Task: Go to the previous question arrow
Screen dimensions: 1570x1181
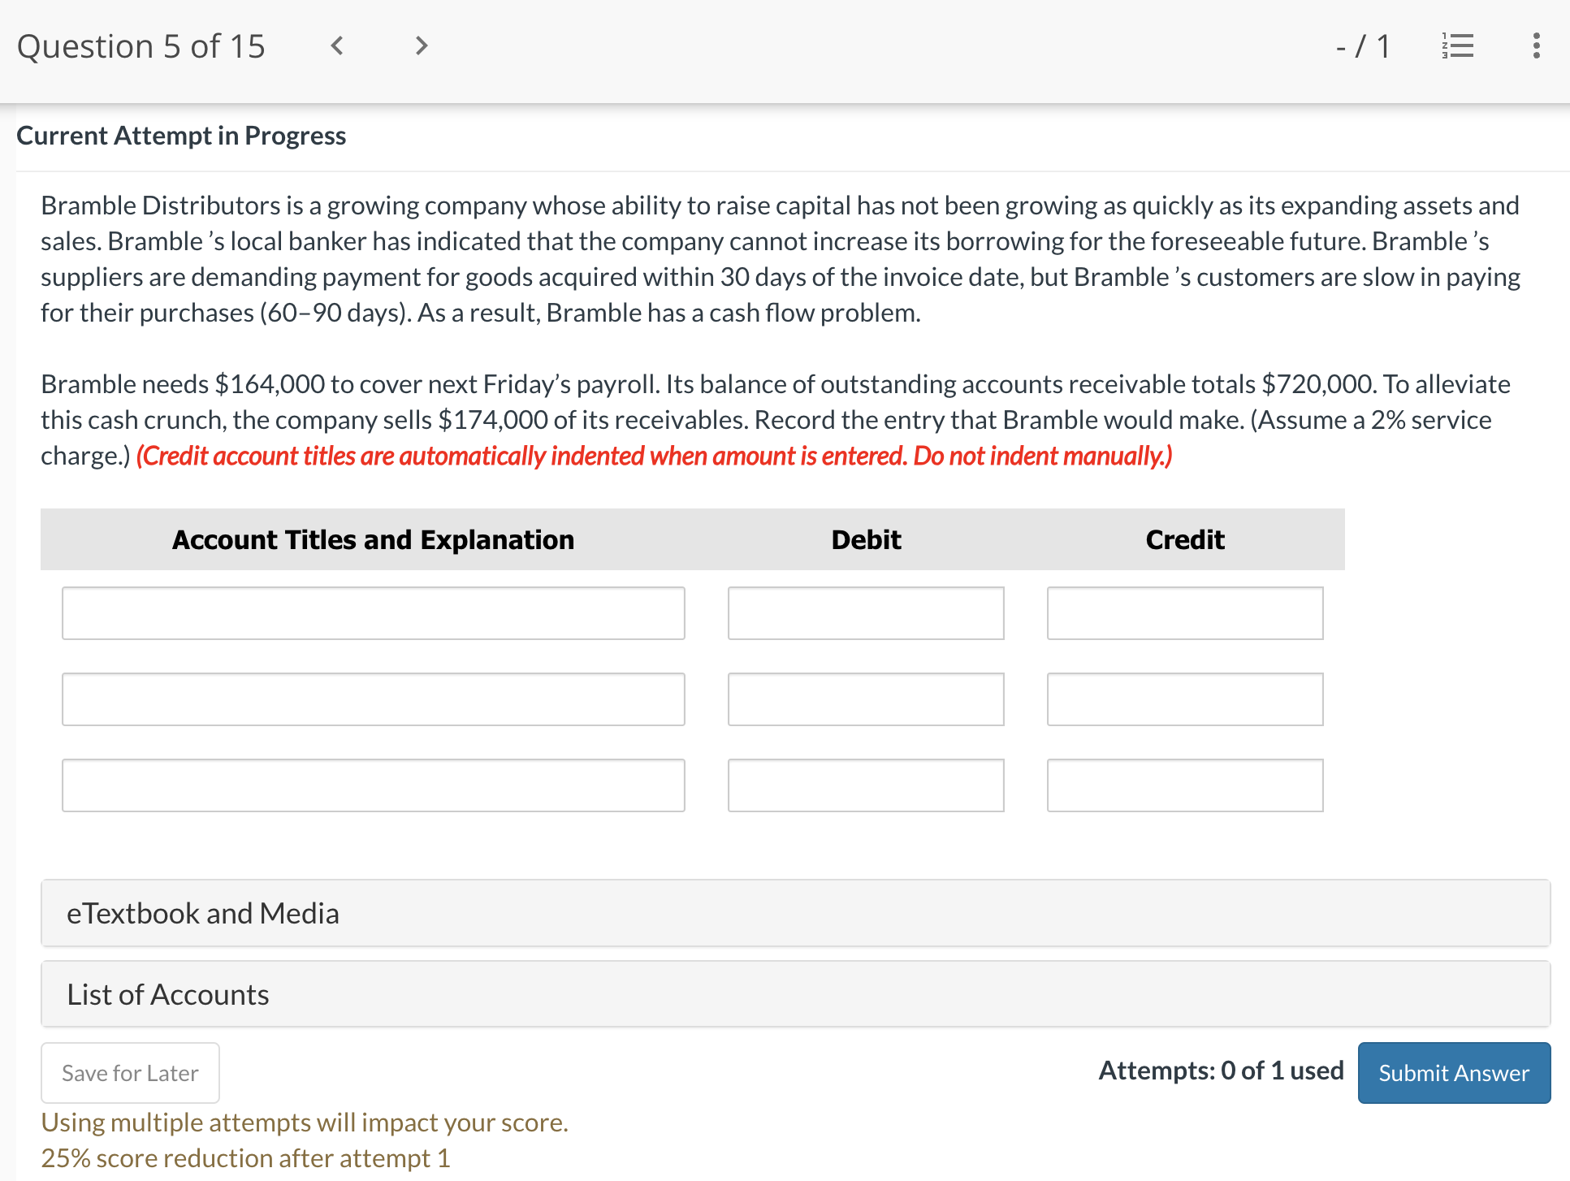Action: pyautogui.click(x=337, y=45)
